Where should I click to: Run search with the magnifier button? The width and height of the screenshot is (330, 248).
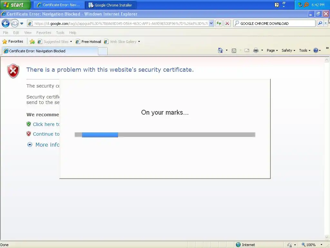[x=320, y=23]
